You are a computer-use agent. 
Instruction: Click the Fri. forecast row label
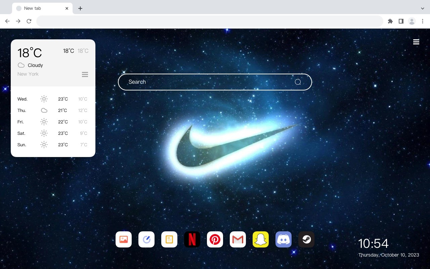click(x=20, y=122)
